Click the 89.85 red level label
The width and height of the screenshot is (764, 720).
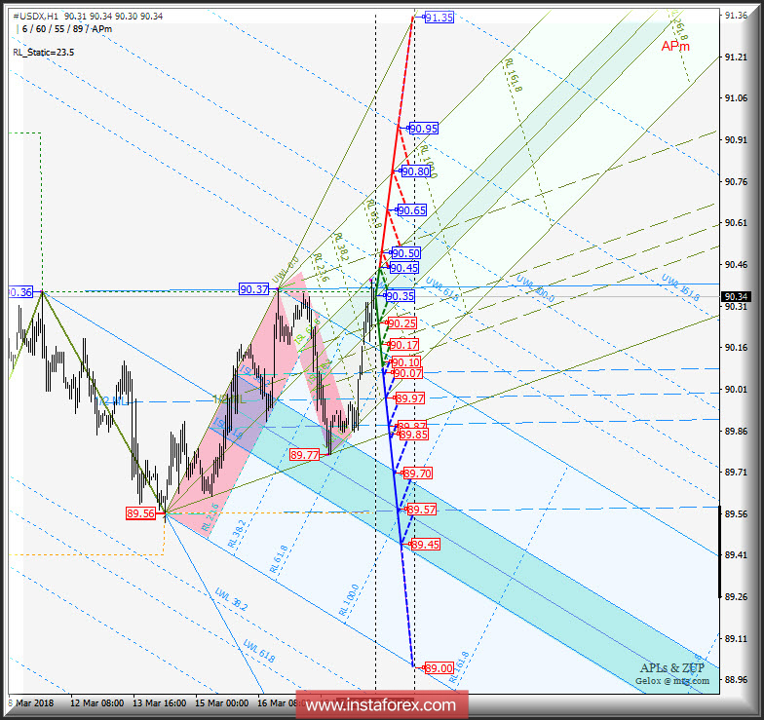click(x=413, y=435)
